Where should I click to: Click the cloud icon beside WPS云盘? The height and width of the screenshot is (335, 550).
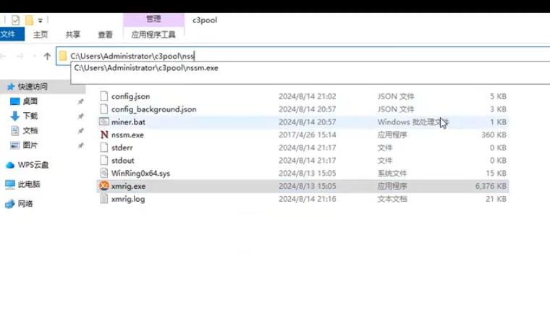click(x=10, y=165)
